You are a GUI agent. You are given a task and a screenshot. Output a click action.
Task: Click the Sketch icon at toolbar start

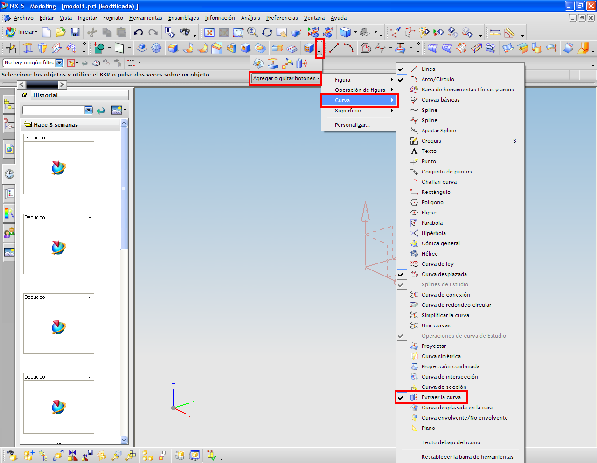[11, 48]
